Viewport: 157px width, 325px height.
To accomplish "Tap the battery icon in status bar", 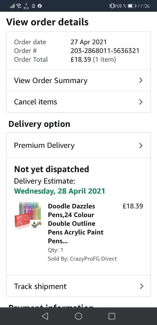I will coord(132,6).
